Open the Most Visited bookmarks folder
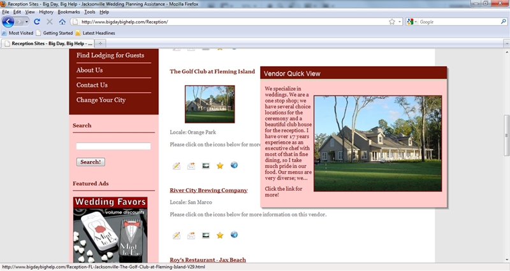This screenshot has height=271, width=510. click(18, 33)
